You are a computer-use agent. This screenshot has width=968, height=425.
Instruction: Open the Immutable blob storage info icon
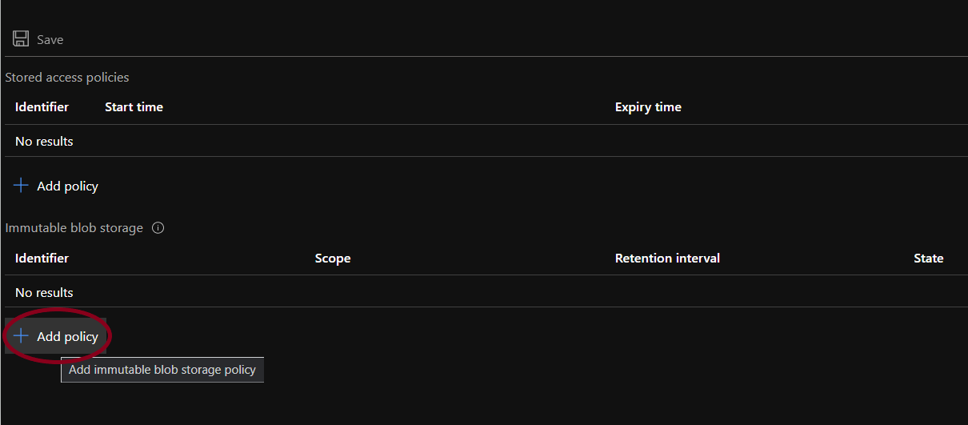tap(158, 228)
